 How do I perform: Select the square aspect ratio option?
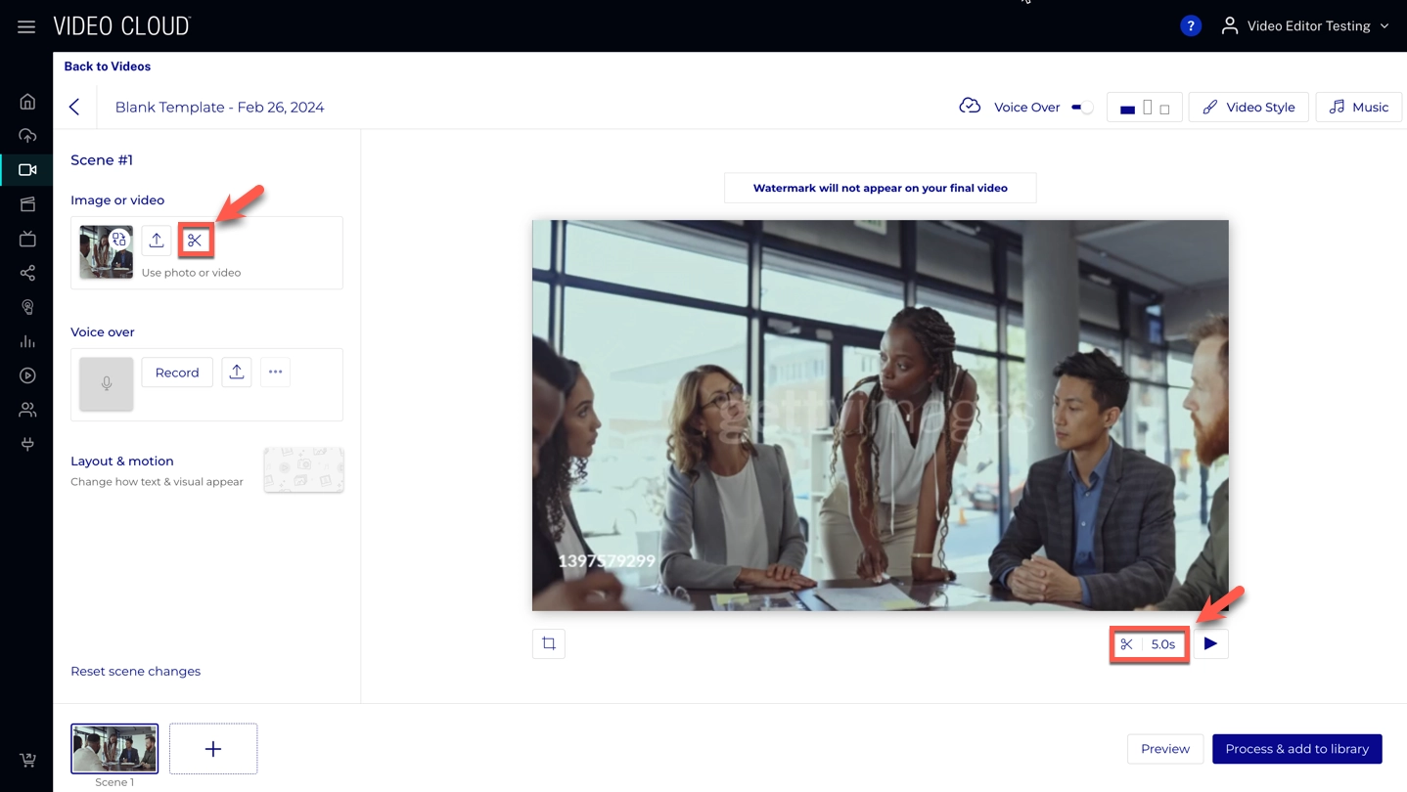pyautogui.click(x=1164, y=109)
